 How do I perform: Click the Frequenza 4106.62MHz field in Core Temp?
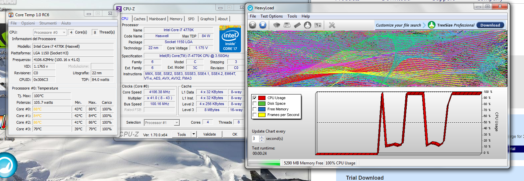click(x=73, y=60)
